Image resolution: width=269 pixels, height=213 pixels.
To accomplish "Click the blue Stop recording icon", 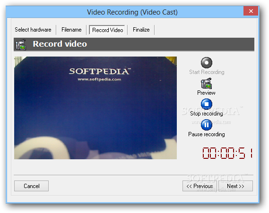I will 207,104.
